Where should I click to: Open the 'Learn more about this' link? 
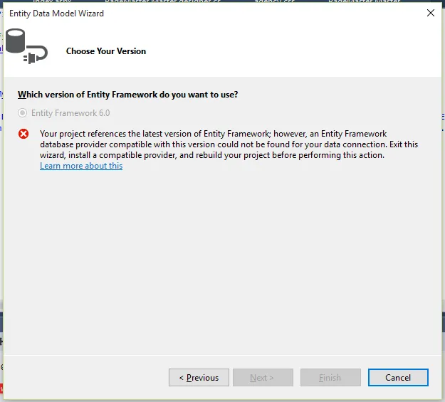(81, 166)
